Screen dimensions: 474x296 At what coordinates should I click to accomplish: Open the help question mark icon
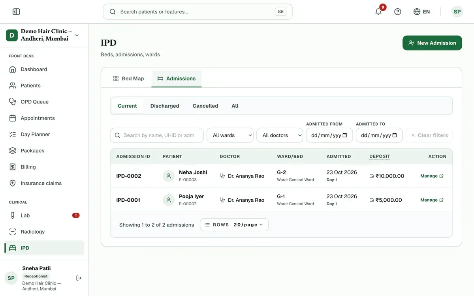tap(398, 12)
